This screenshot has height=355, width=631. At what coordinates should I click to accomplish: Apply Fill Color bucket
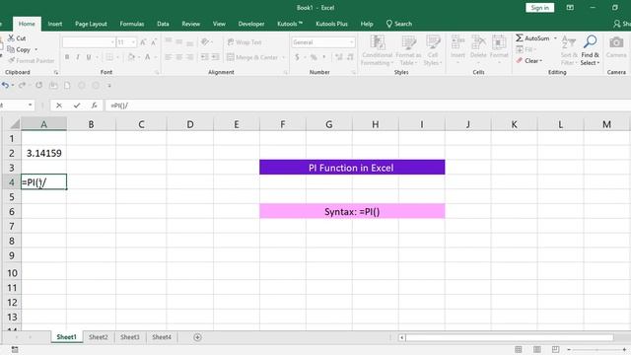tap(131, 57)
